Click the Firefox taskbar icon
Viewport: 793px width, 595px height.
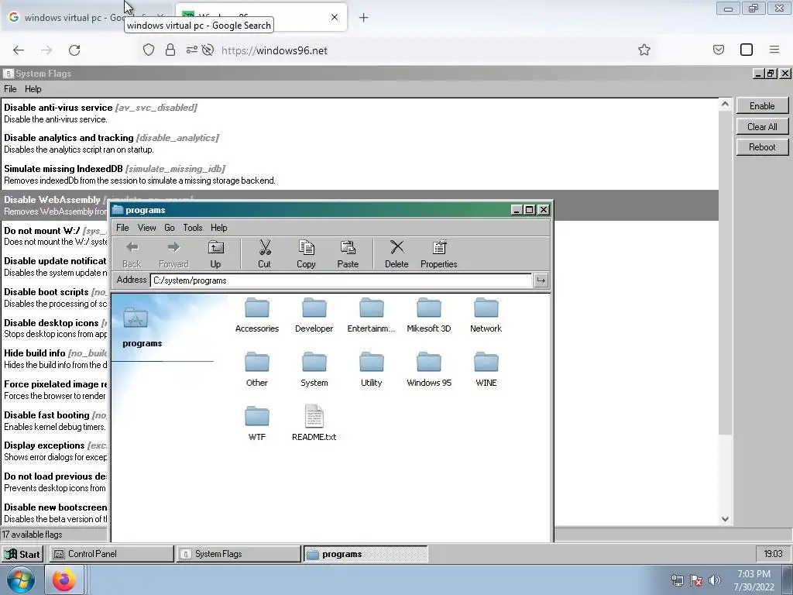point(64,580)
